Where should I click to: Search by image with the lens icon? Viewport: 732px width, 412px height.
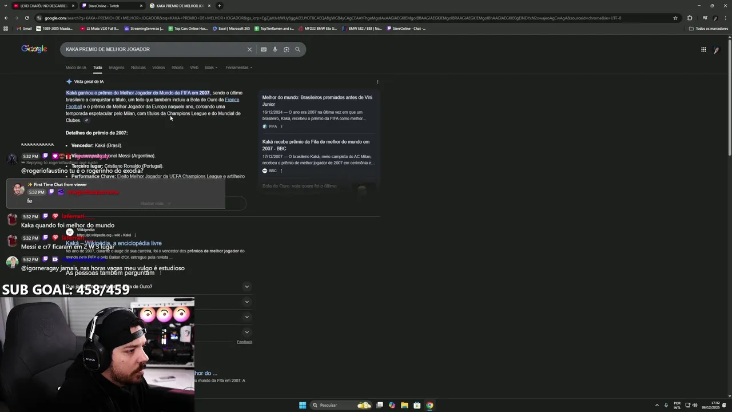287,50
